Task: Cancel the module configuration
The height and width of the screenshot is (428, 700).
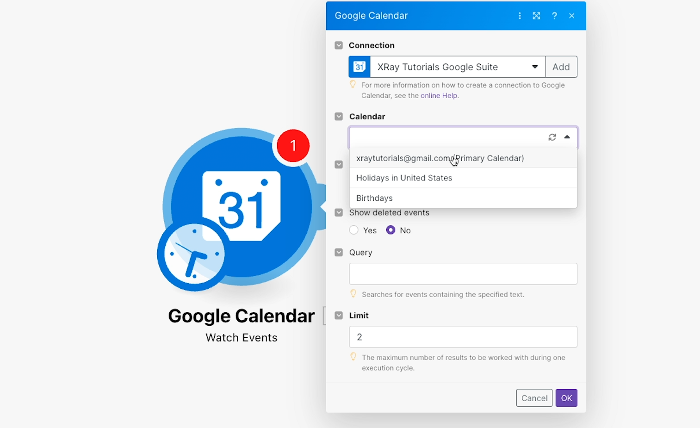Action: pos(534,398)
